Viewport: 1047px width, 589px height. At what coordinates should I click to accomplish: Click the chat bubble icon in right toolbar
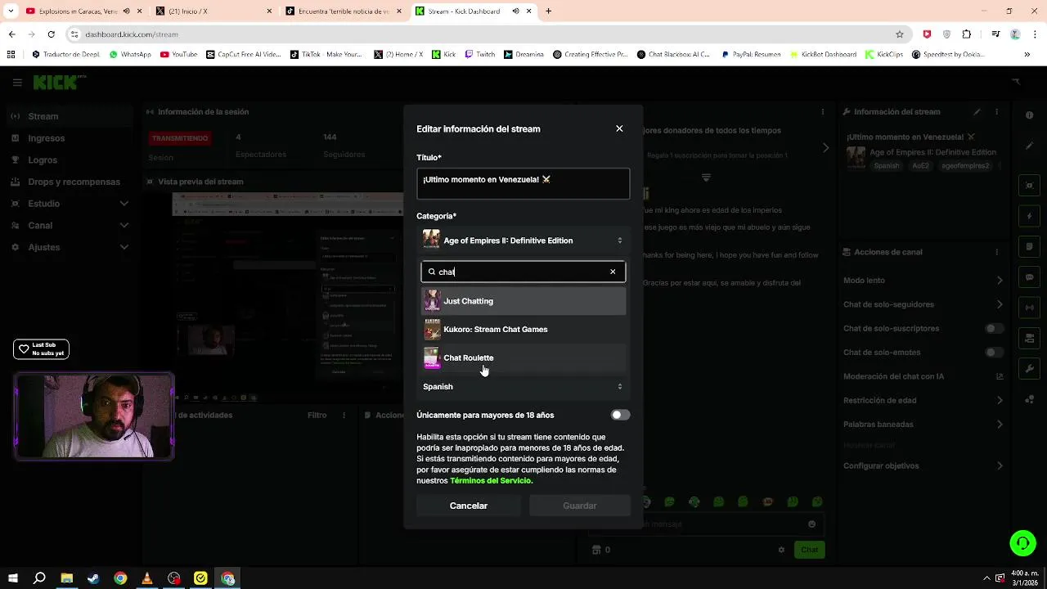pyautogui.click(x=1030, y=277)
